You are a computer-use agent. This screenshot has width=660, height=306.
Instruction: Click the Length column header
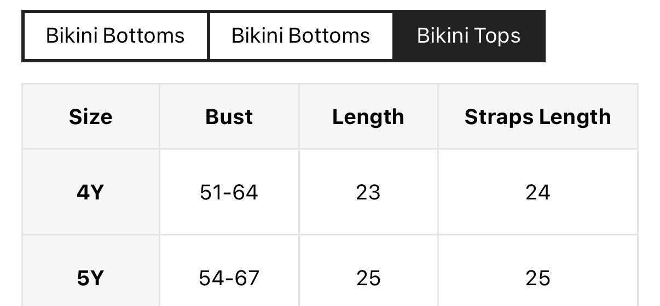368,117
